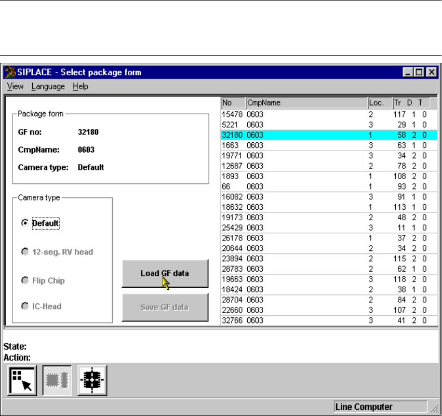
Task: Sort by the No column header
Action: [233, 103]
